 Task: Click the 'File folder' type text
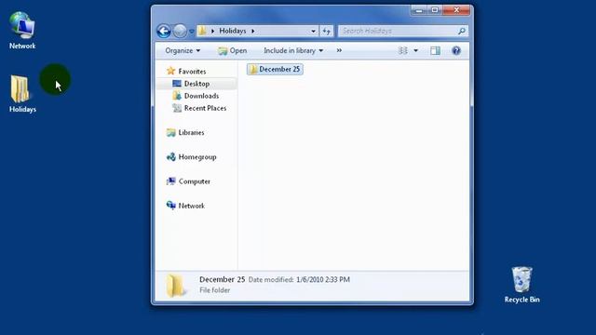pyautogui.click(x=215, y=290)
